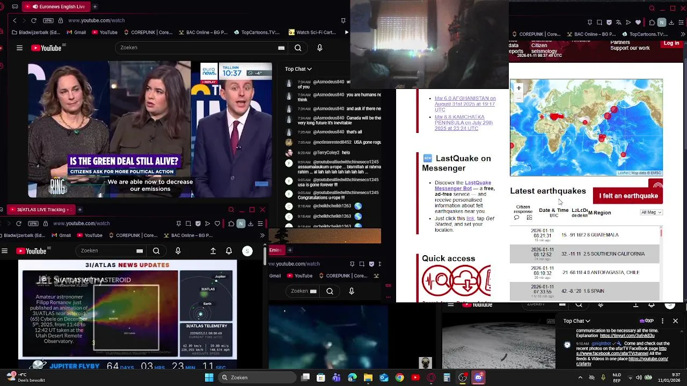Open File Explorer from taskbar
This screenshot has width=687, height=386.
point(368,377)
